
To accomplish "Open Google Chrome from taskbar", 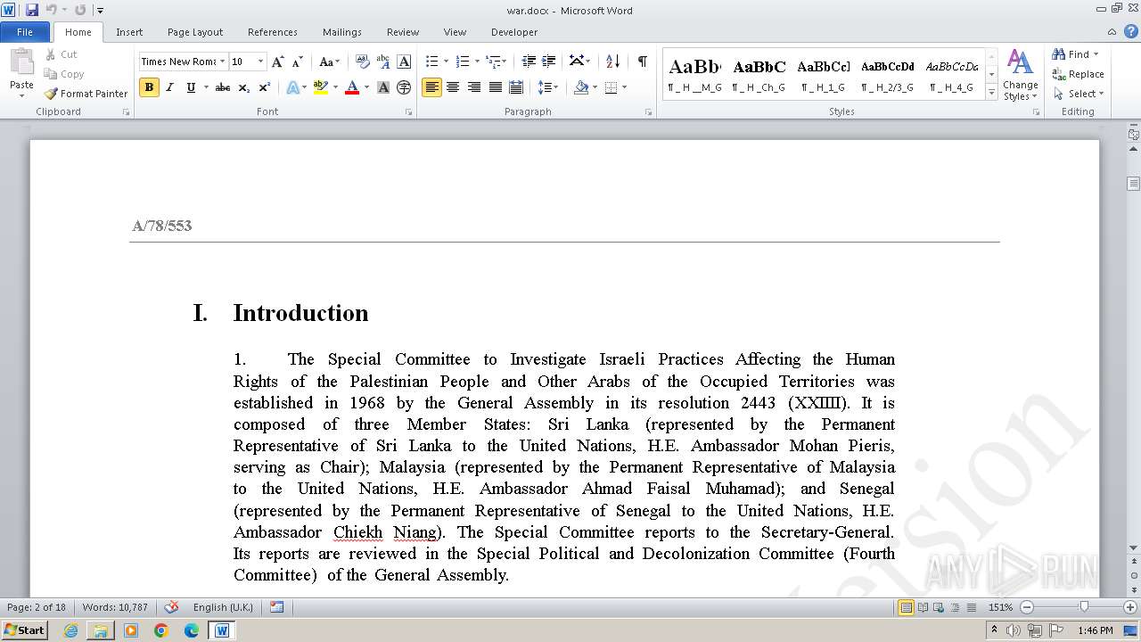I will [x=161, y=630].
